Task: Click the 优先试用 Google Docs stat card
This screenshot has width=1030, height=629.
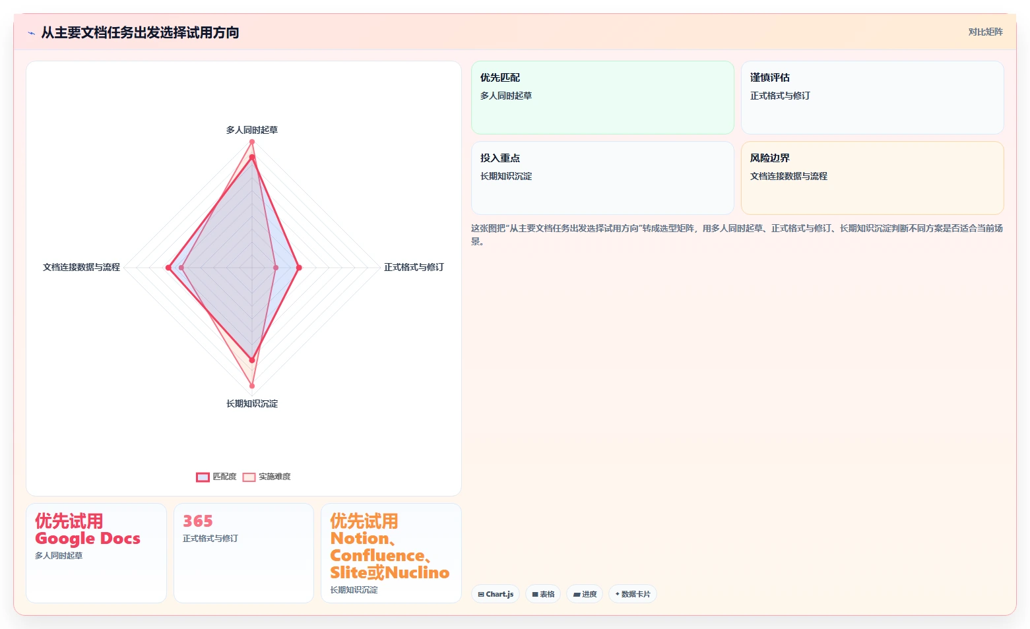Action: 96,553
